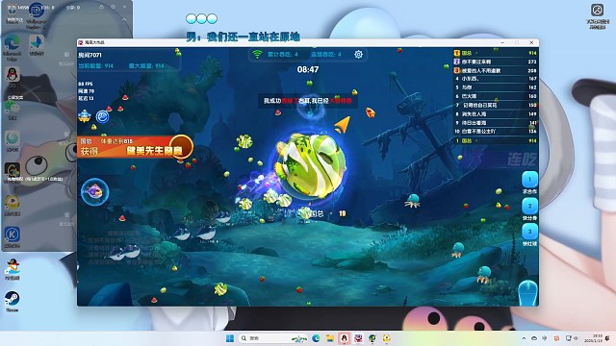Click room label 7071 in the game
616x346 pixels.
[x=90, y=55]
